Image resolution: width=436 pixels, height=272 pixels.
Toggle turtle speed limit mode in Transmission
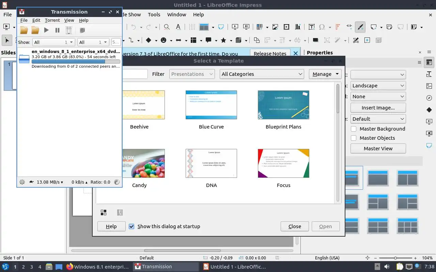31,182
